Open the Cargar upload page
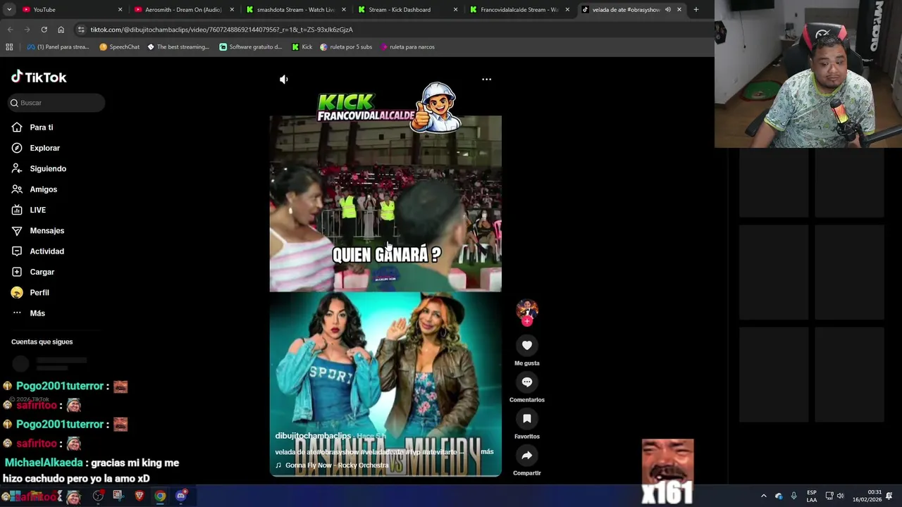902x507 pixels. pos(33,272)
